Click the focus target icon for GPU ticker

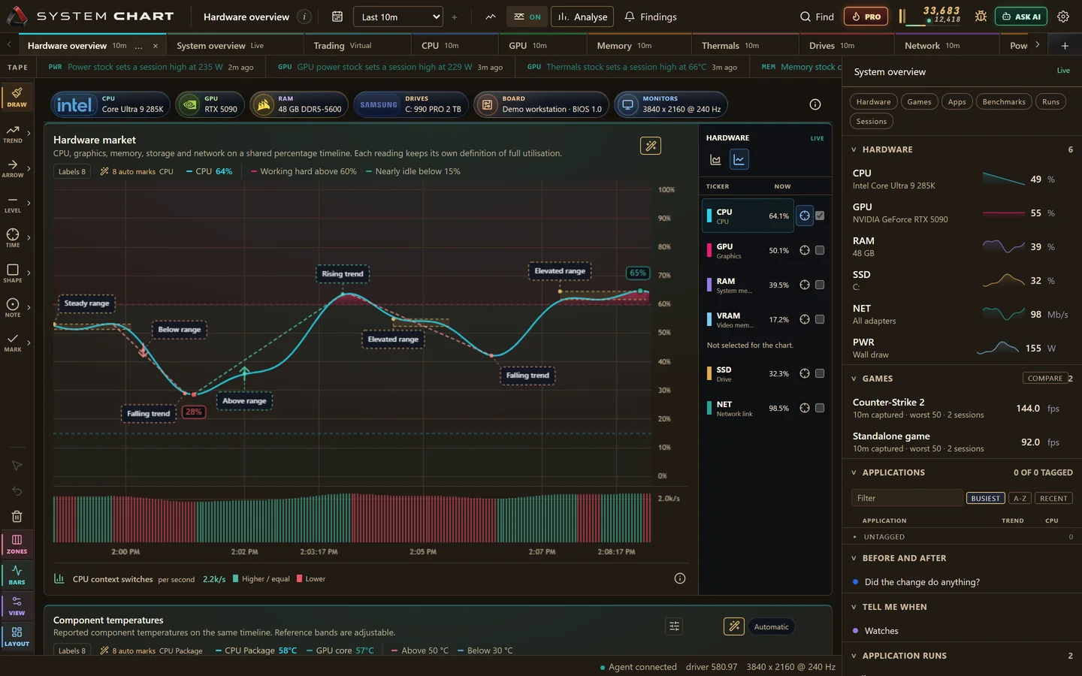(804, 250)
